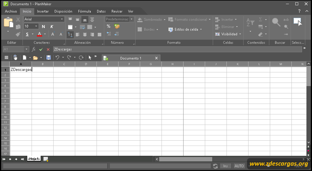Open Search with large magnifier icon

tap(276, 22)
